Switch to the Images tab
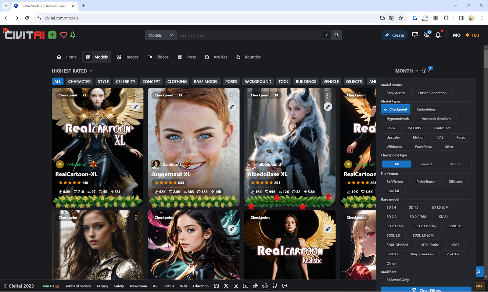 point(127,57)
